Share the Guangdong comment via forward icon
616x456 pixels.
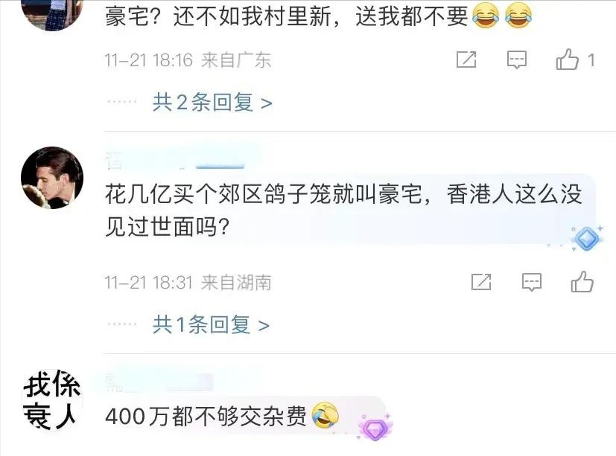pos(466,60)
